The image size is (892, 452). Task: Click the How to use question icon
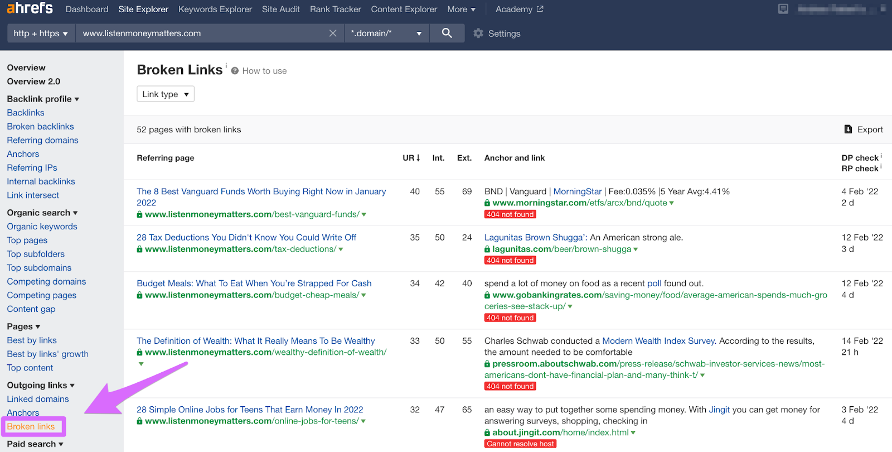click(235, 71)
